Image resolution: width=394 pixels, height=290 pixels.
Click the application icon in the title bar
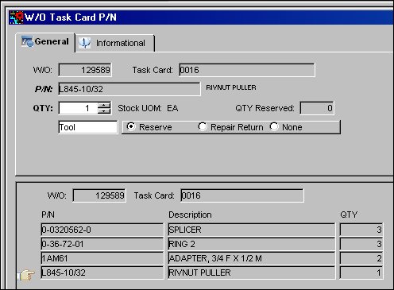(x=17, y=17)
